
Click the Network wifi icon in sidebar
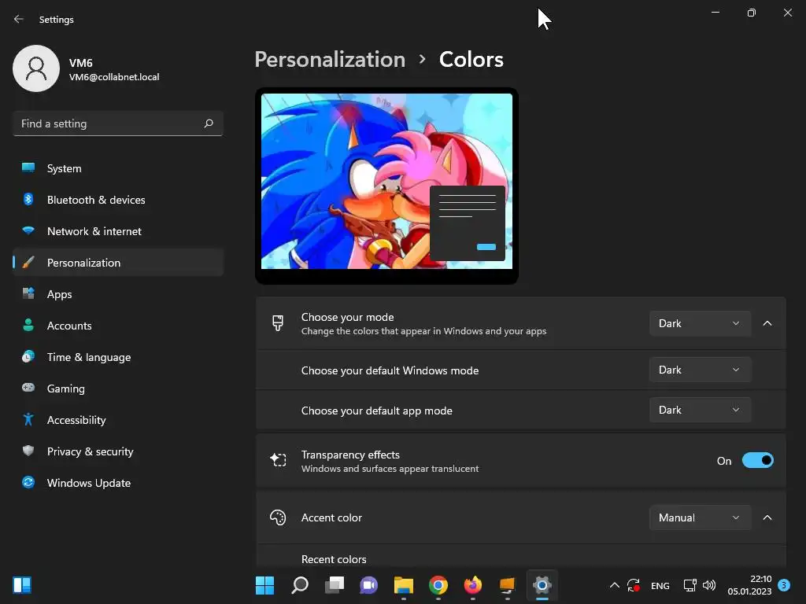(x=28, y=230)
